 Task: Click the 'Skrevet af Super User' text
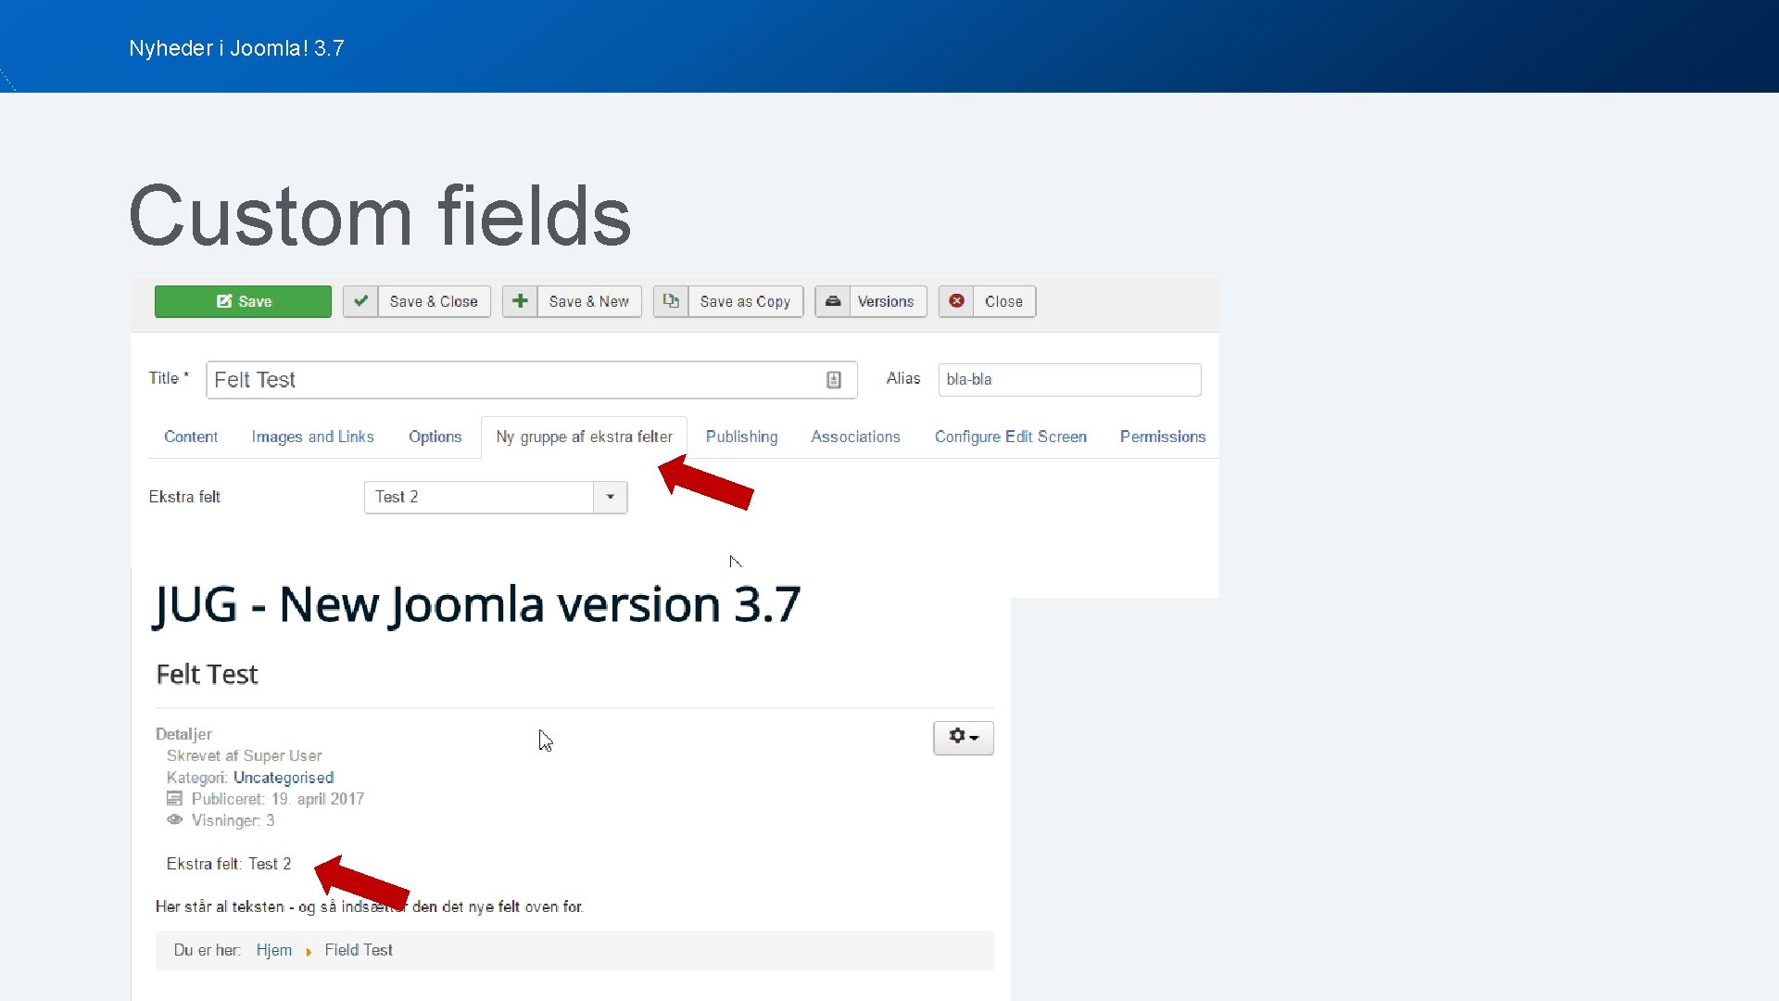coord(244,755)
